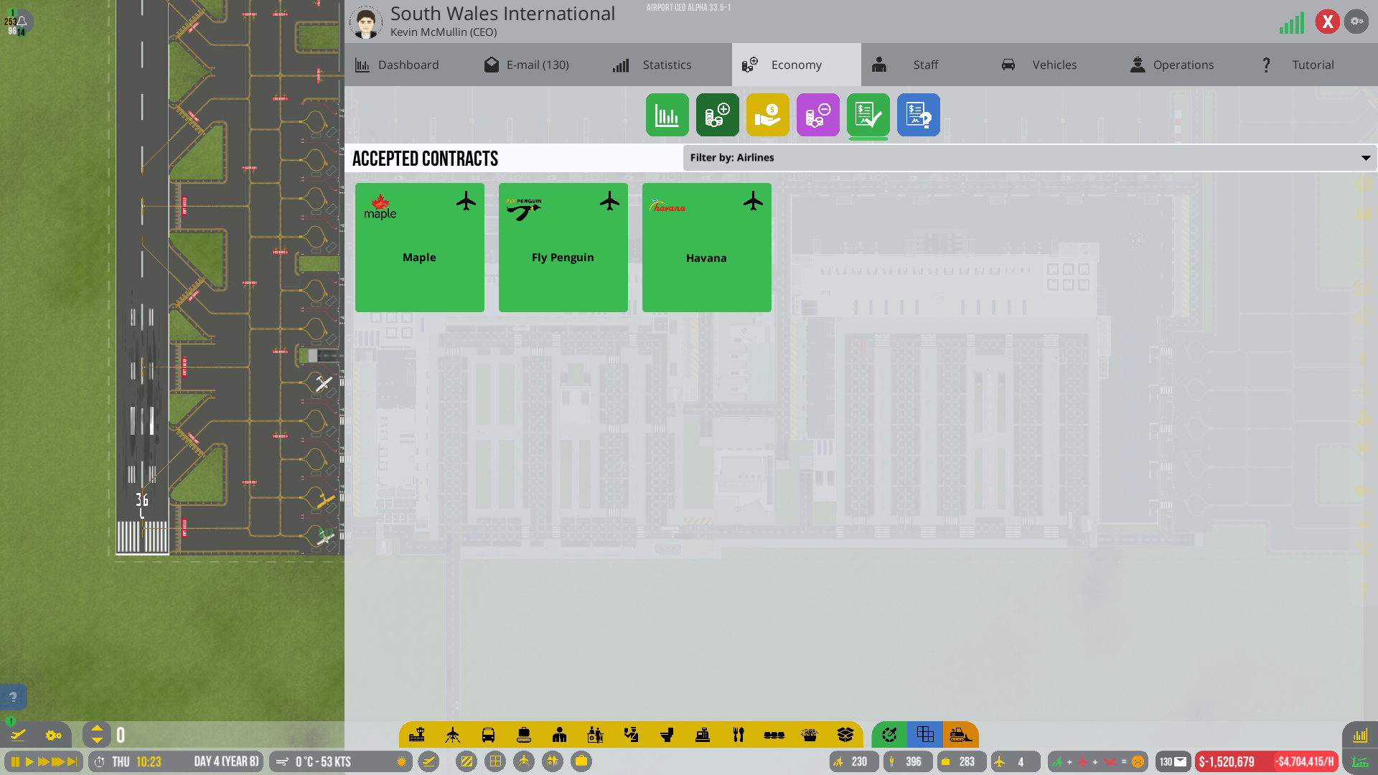Image resolution: width=1378 pixels, height=775 pixels.
Task: Open the flight planner plane icon
Action: [18, 735]
